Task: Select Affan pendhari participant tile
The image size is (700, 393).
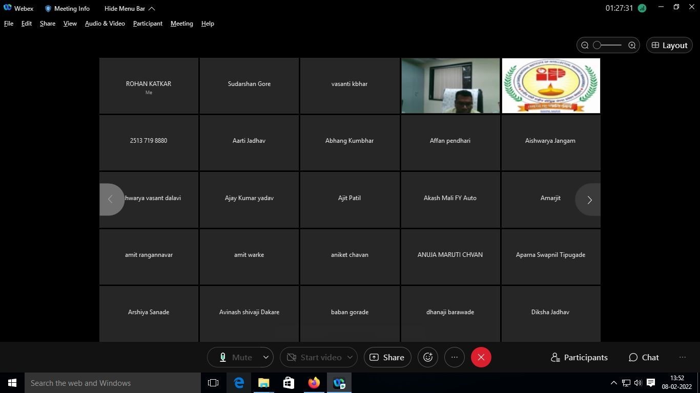Action: (450, 142)
